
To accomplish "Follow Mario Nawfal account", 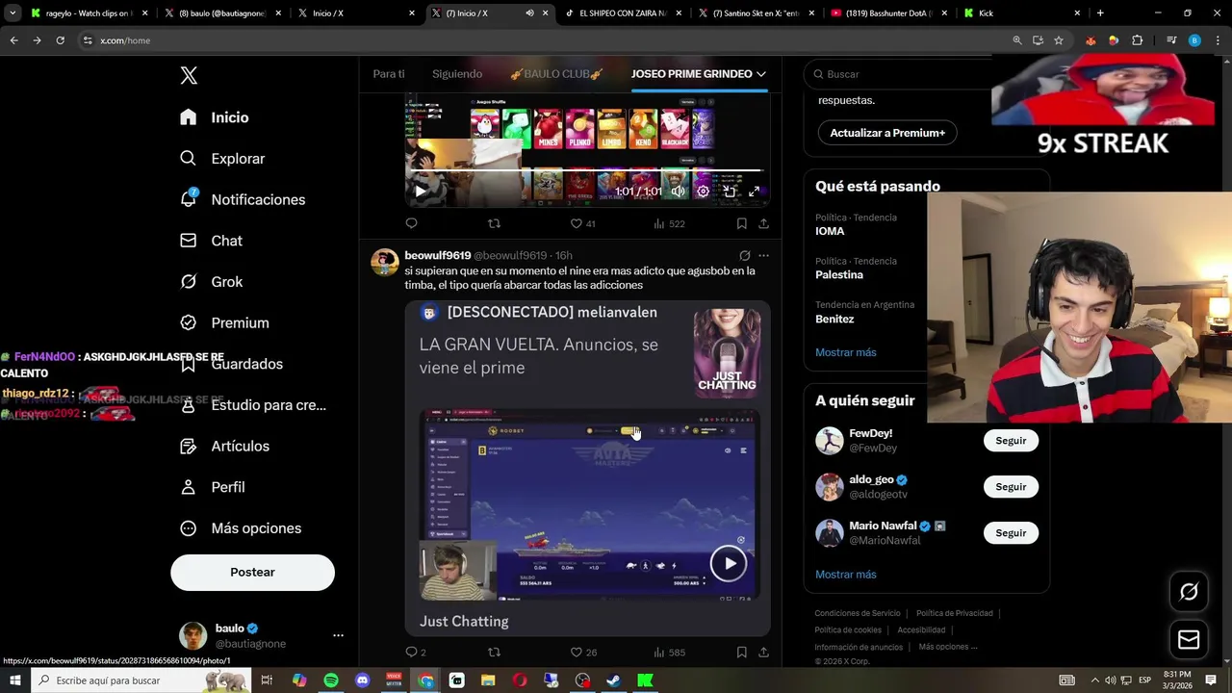I will pos(1011,533).
